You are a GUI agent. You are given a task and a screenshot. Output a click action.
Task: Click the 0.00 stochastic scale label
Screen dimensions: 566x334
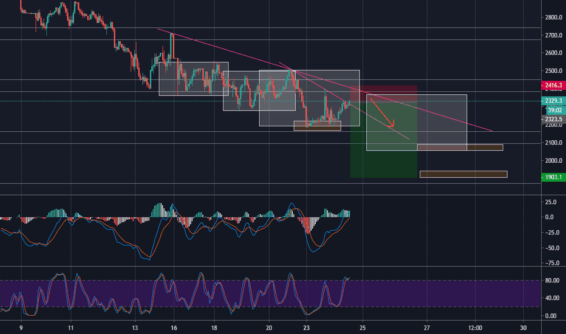[550, 316]
